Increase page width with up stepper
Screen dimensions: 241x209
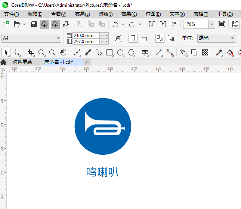[106, 36]
